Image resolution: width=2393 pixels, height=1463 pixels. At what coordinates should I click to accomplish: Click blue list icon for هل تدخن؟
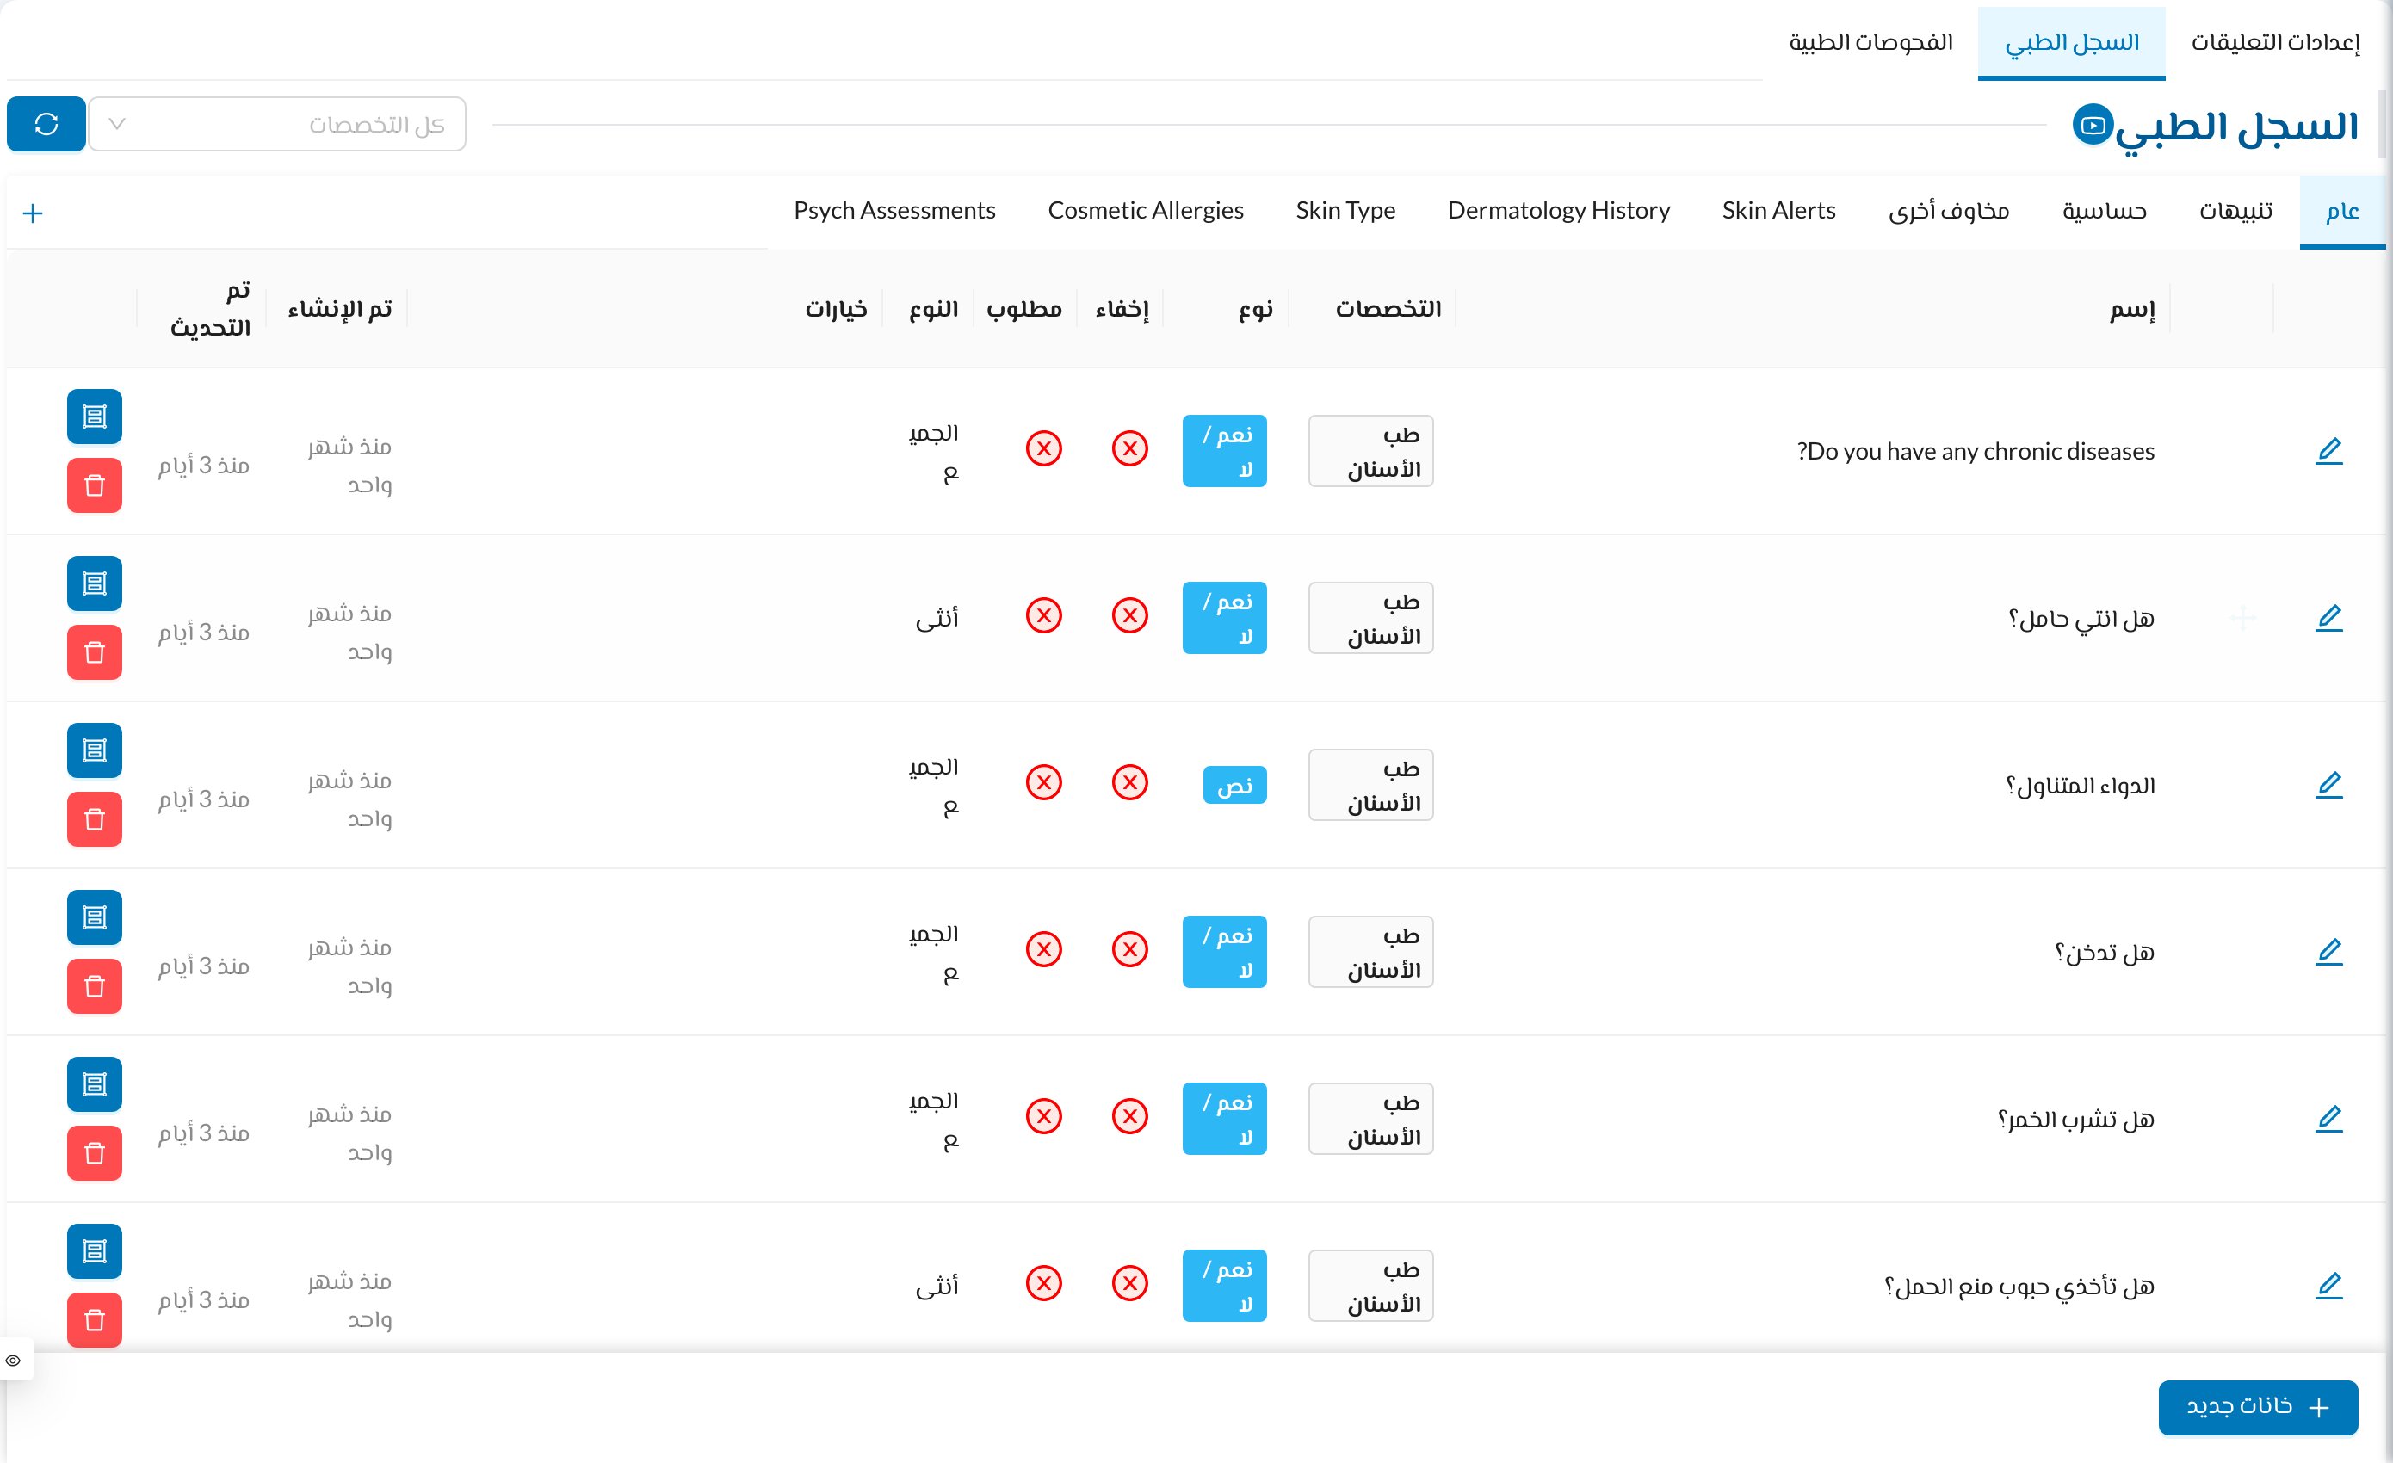click(x=94, y=917)
